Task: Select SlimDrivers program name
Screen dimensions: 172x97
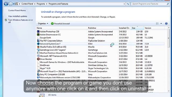Action: (45, 65)
